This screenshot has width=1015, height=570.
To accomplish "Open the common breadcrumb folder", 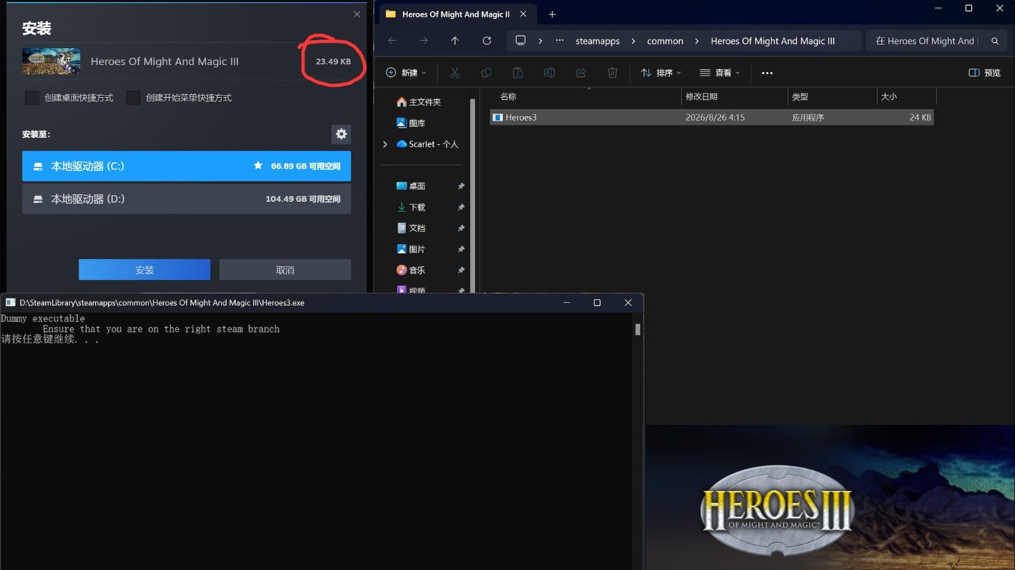I will (x=665, y=41).
